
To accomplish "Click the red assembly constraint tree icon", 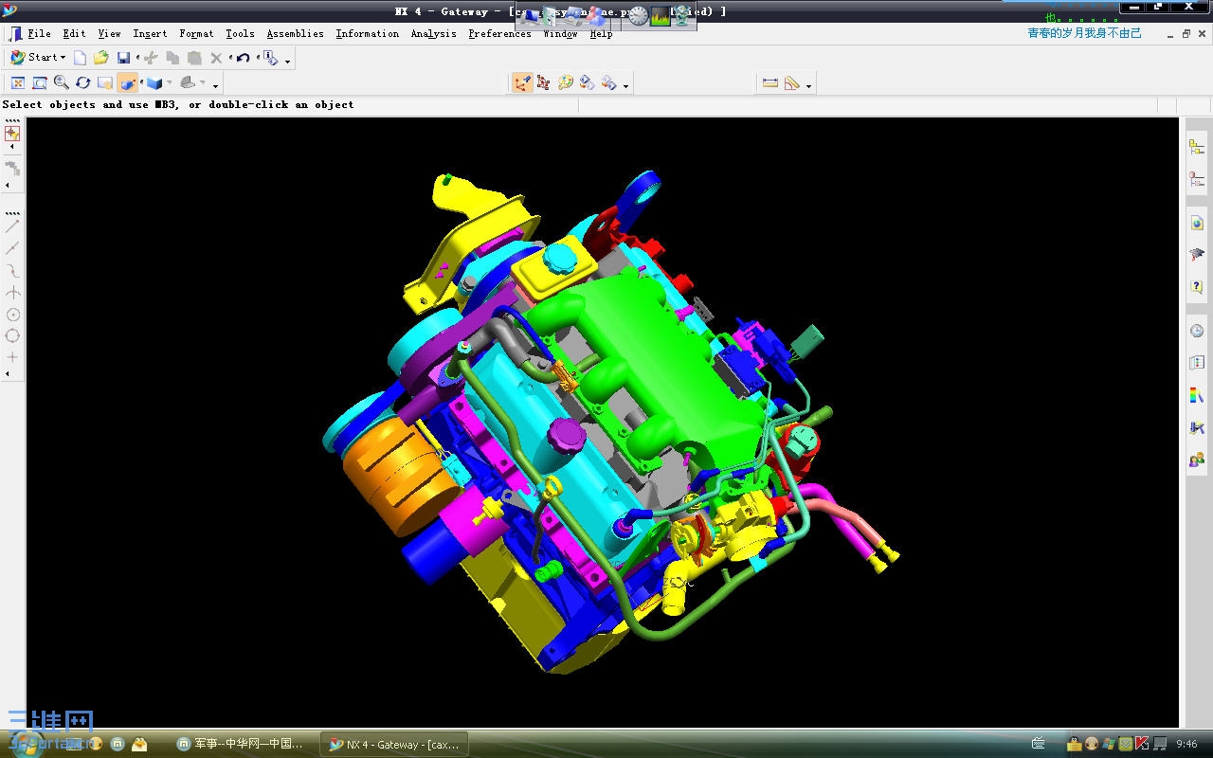I will 543,83.
